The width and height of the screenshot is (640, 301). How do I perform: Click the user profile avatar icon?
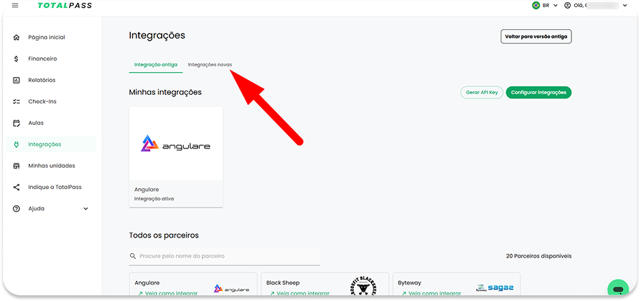pyautogui.click(x=567, y=6)
